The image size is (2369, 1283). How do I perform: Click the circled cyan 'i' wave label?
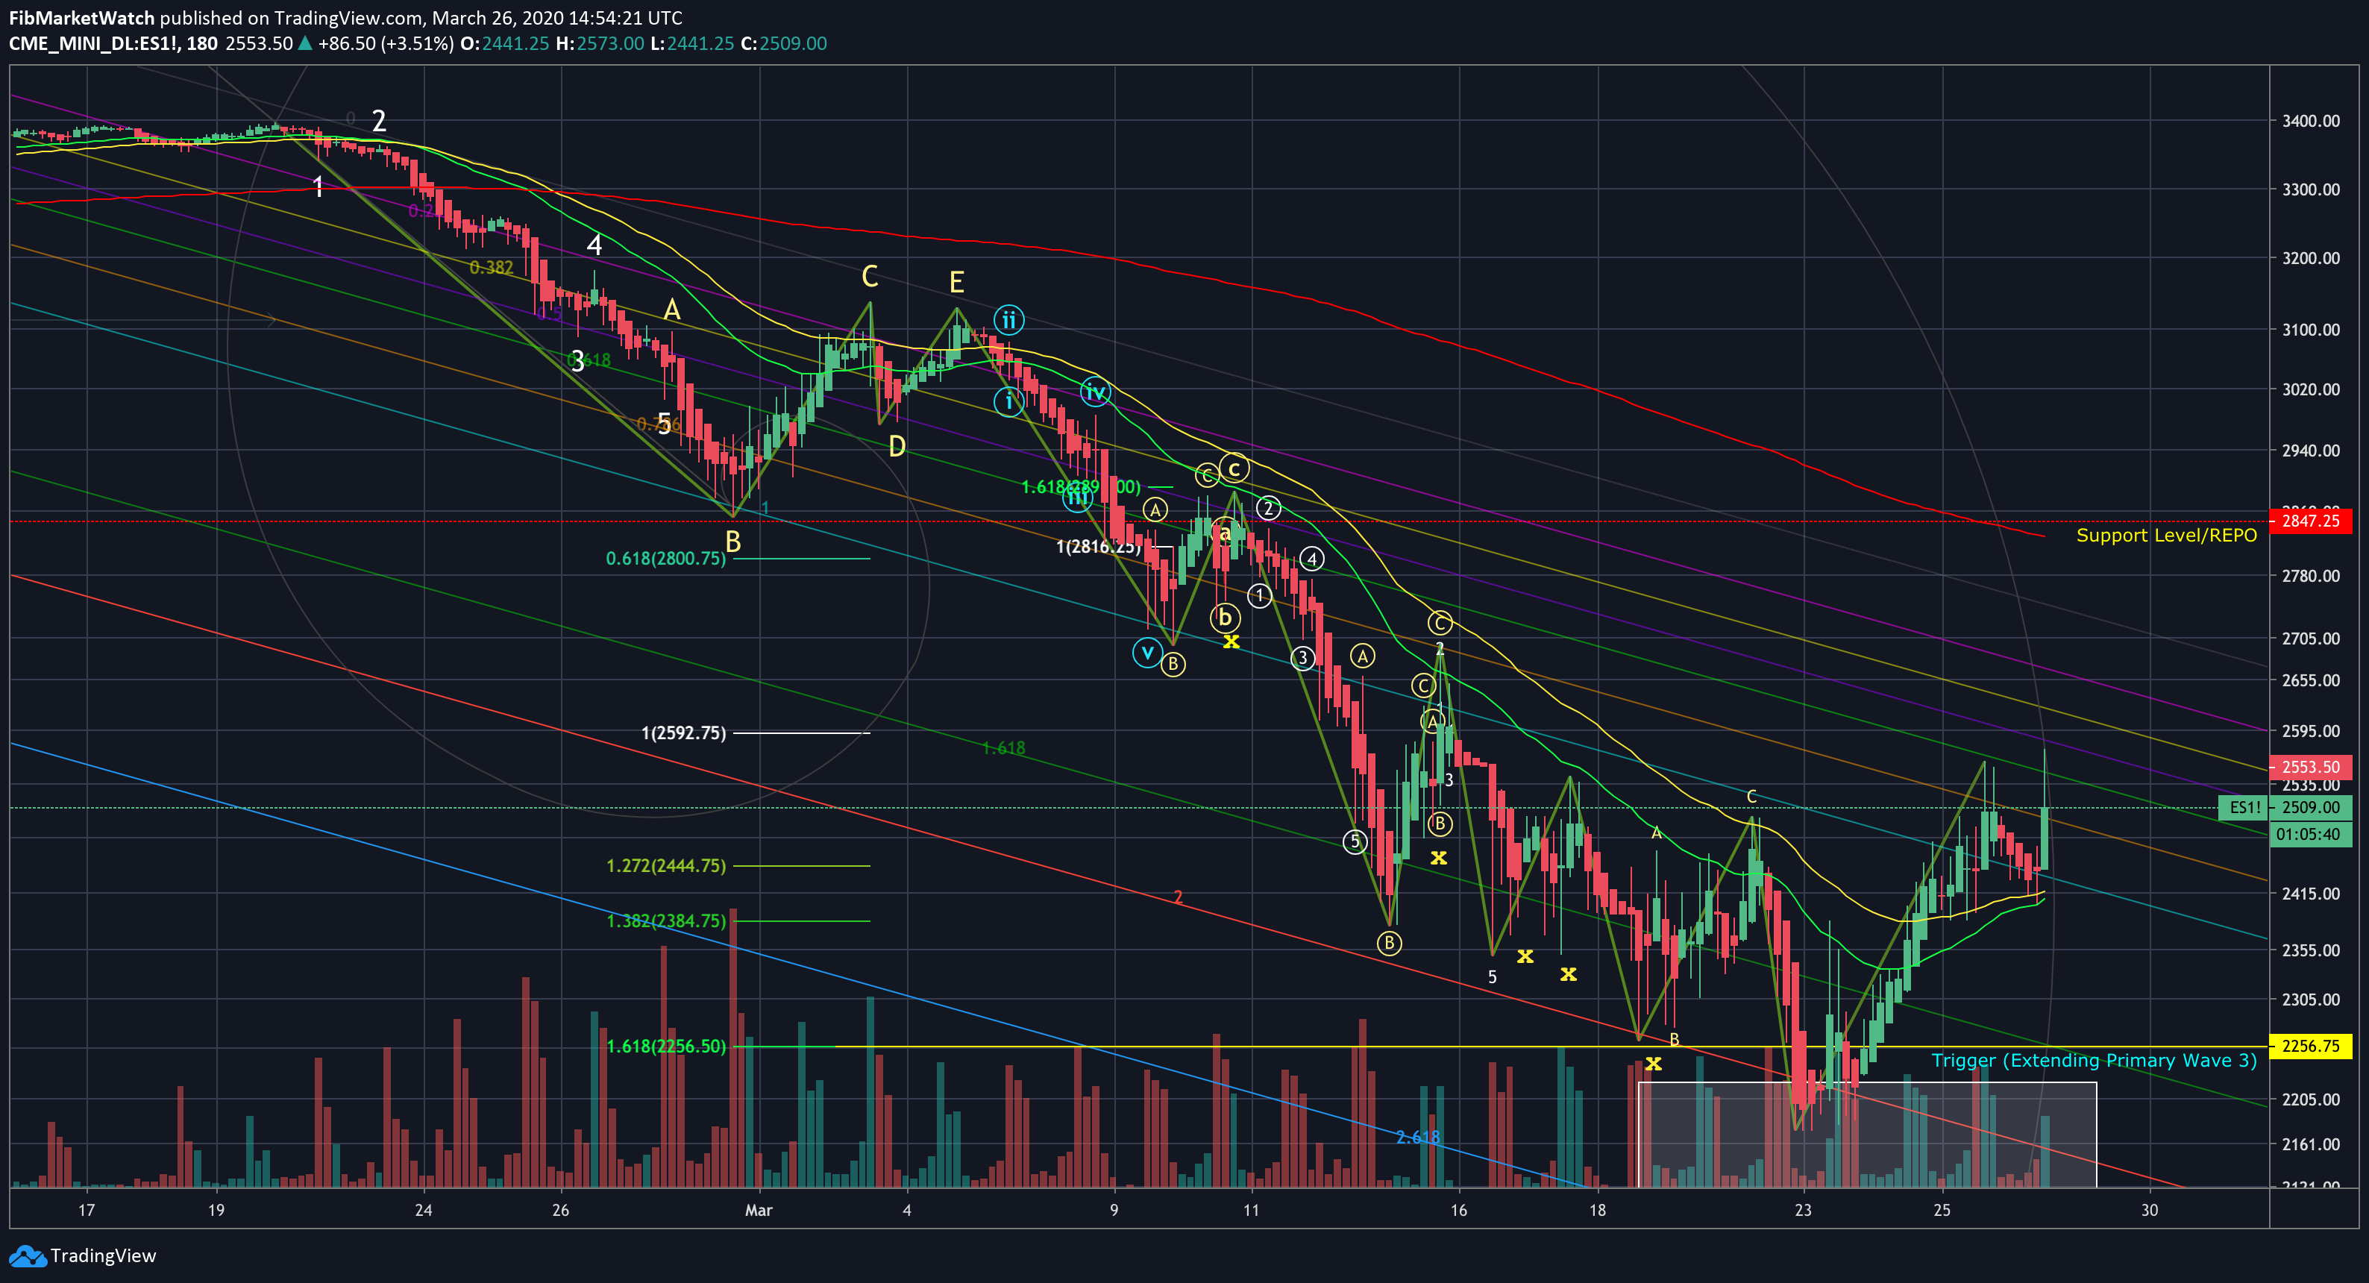pos(1009,402)
